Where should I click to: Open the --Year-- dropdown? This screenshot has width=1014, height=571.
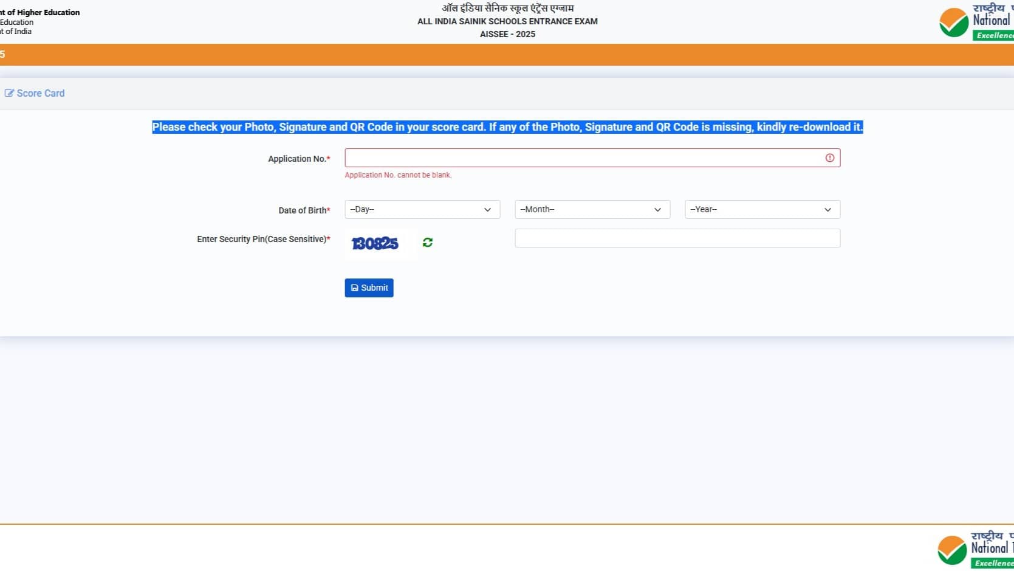pos(762,209)
